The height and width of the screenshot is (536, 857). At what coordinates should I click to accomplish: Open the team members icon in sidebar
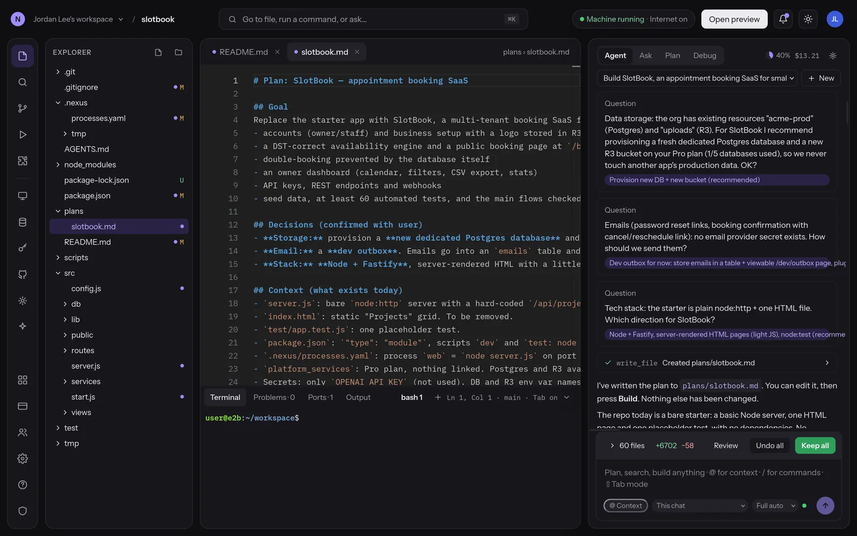(22, 432)
